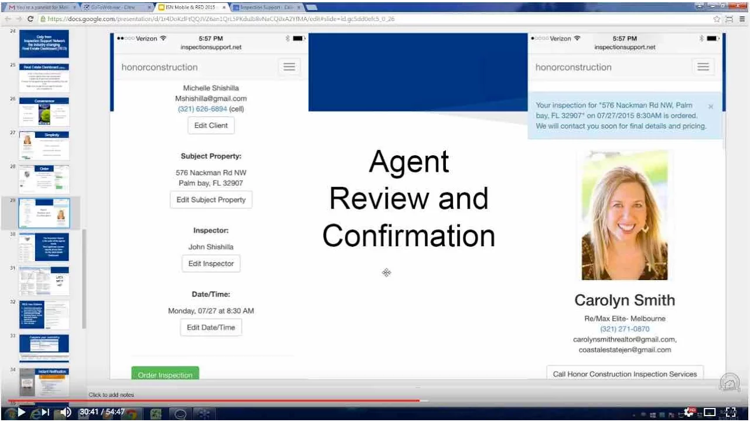Viewport: 750px width, 422px height.
Task: Click to add speaker notes
Action: [111, 395]
